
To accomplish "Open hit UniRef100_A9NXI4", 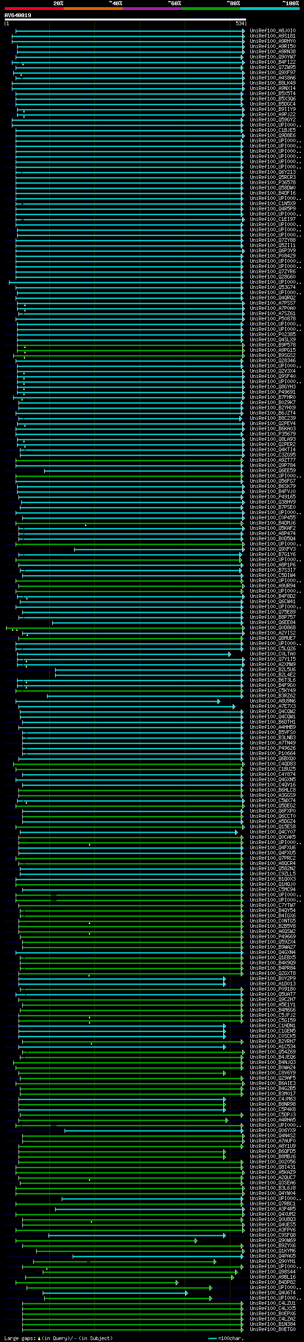I will [x=273, y=88].
